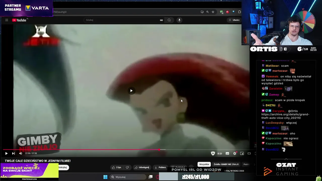Click Matibear username in chat
The height and width of the screenshot is (181, 322).
click(x=272, y=66)
